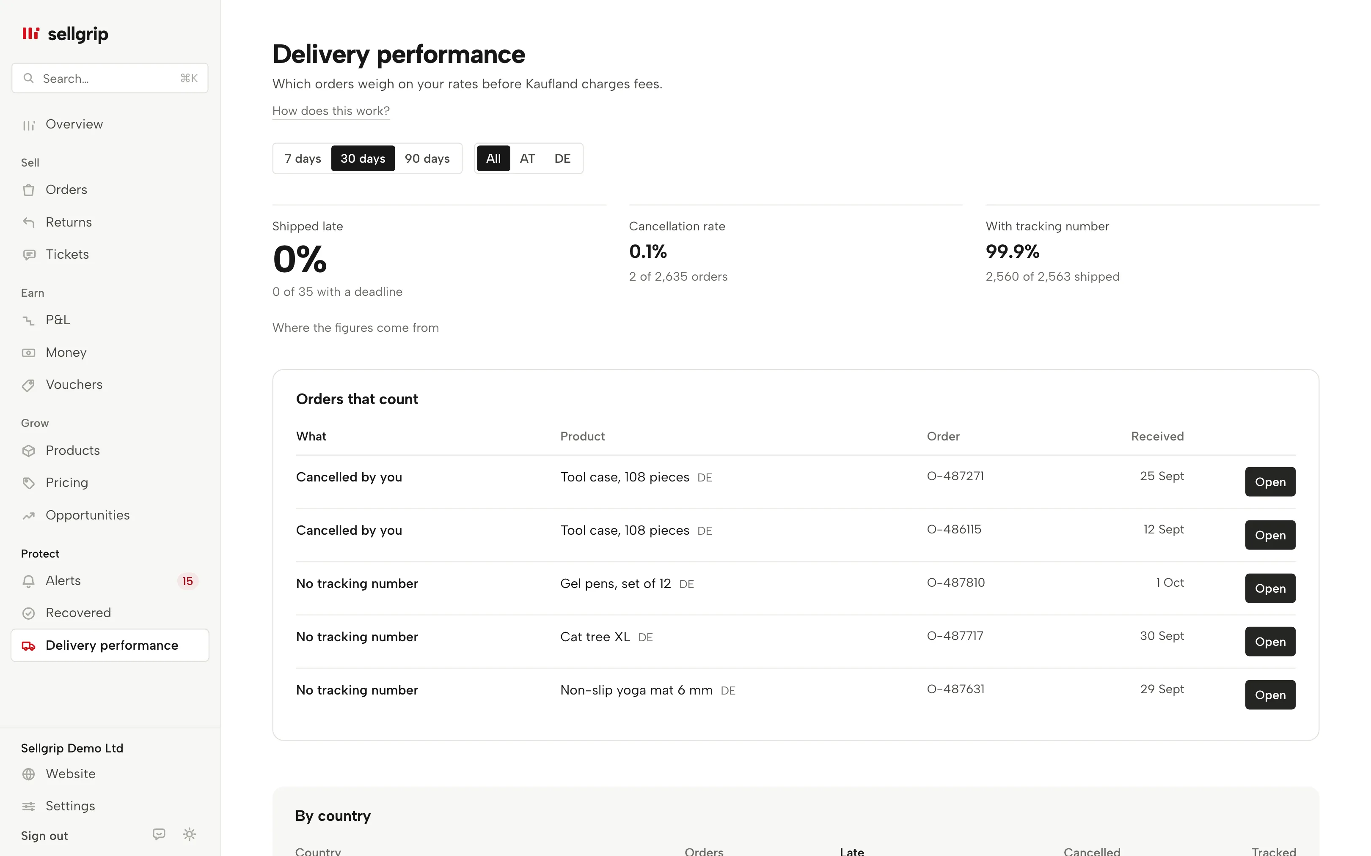Filter by DE country

(x=562, y=159)
